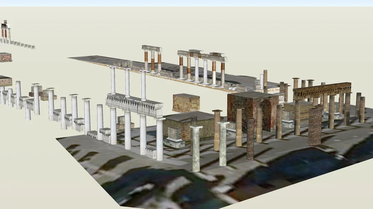
Task: Select the marble pedestal beside the stone building
Action: tap(175, 138)
